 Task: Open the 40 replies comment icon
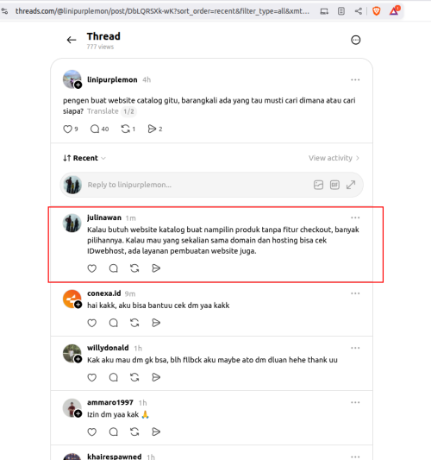click(95, 129)
